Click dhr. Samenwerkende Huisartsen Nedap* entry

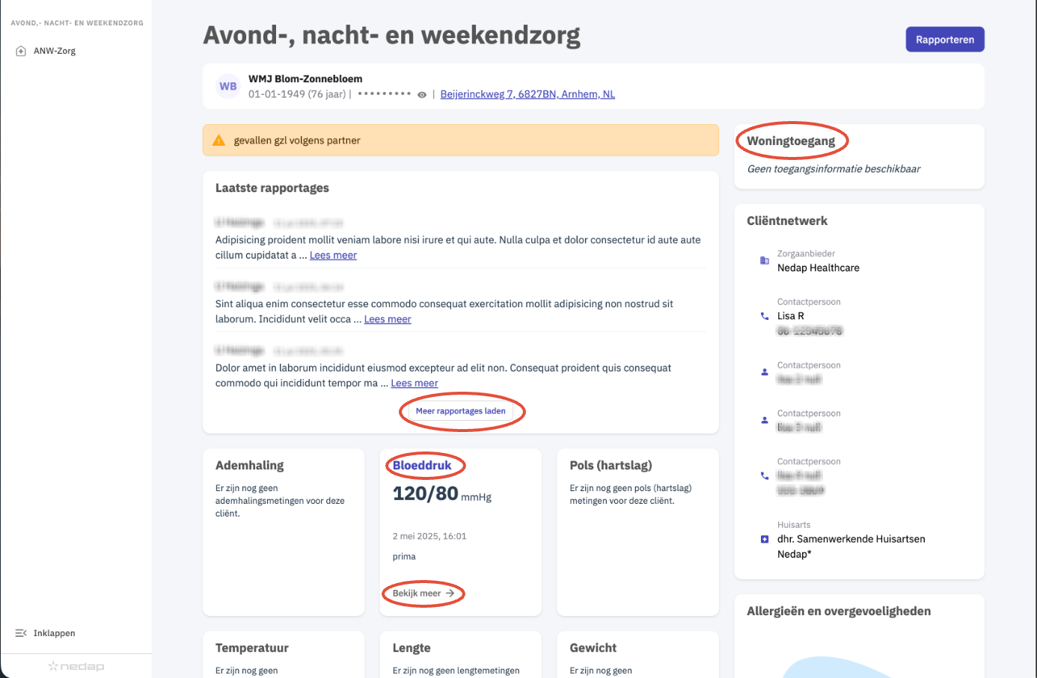(x=851, y=546)
